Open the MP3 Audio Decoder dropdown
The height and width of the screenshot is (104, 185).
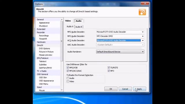tap(120, 36)
